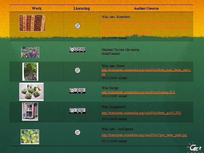Click visited date in Klingone86 row

point(114,119)
